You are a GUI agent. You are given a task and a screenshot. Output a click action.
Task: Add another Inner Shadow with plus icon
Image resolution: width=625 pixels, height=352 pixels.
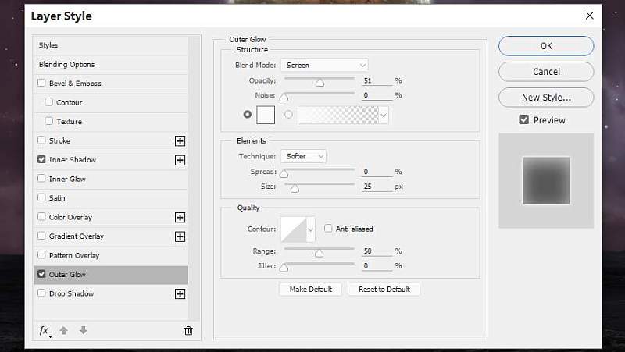[180, 160]
